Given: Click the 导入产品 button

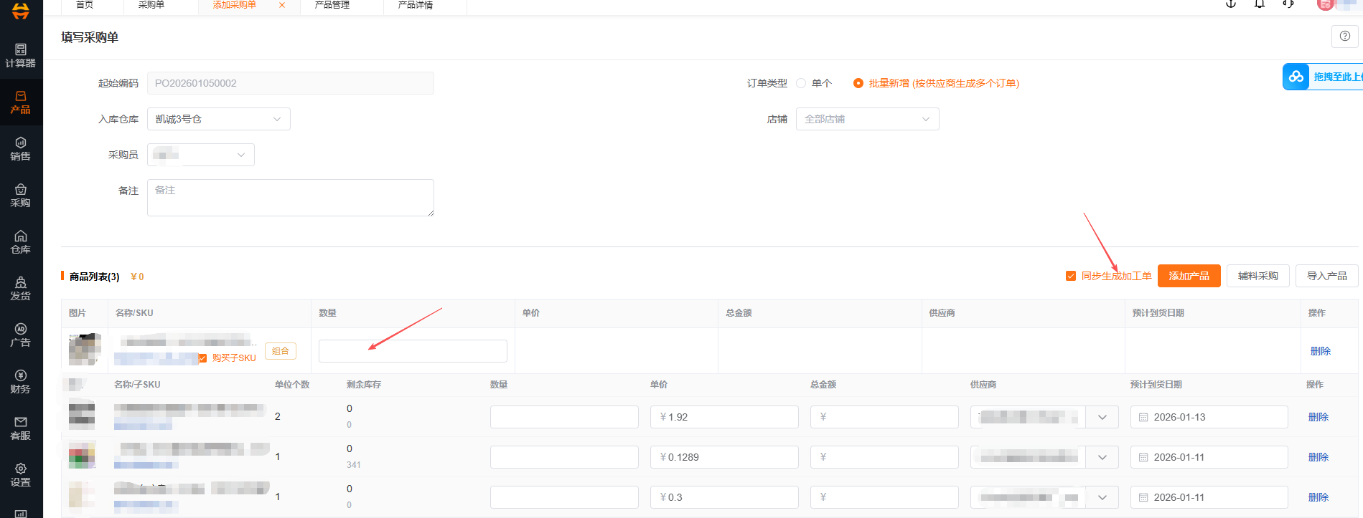Looking at the screenshot, I should point(1326,276).
